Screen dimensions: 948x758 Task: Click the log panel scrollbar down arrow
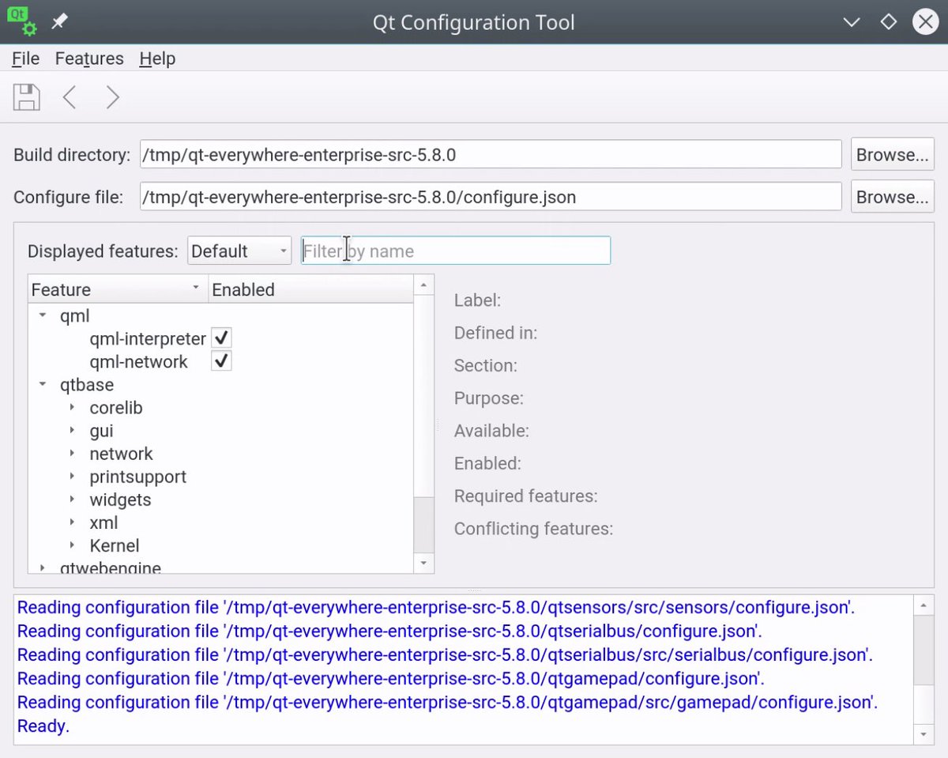(x=924, y=734)
